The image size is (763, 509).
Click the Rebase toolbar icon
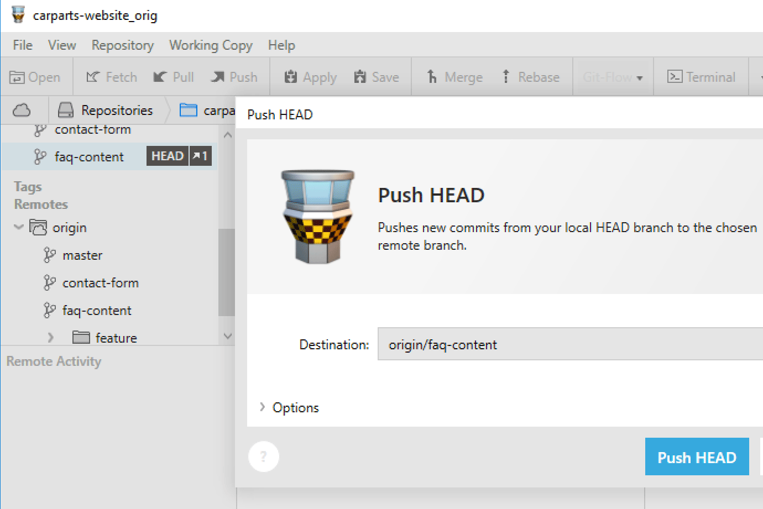[531, 77]
